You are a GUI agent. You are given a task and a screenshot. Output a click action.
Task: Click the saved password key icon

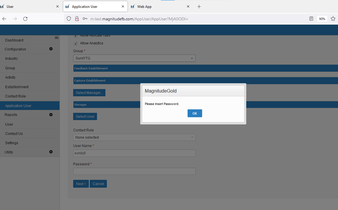tap(85, 19)
